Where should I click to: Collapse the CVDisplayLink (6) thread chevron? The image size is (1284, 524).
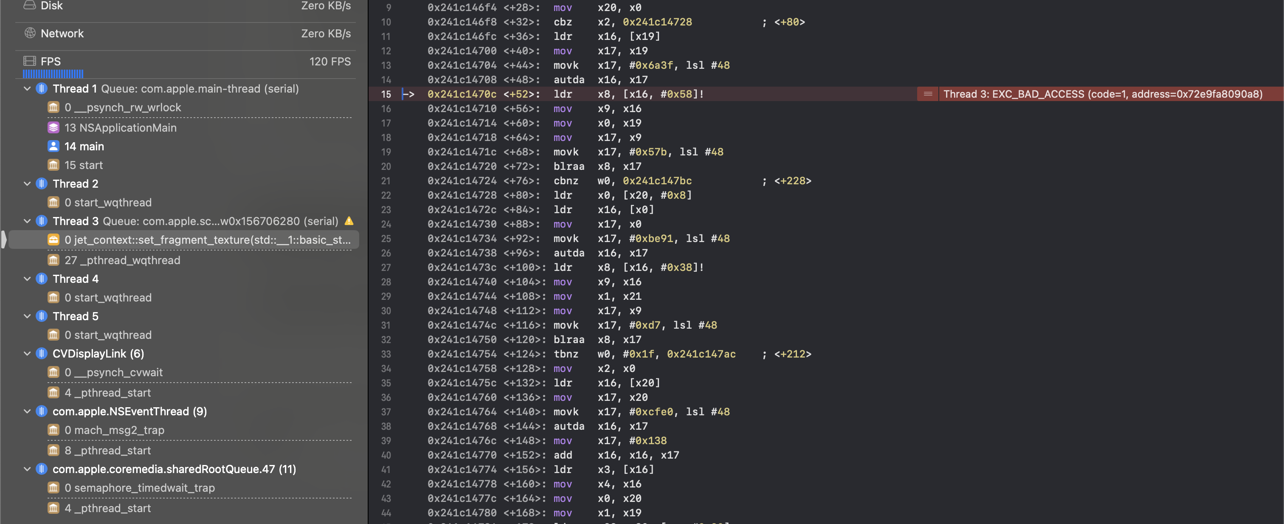[x=28, y=353]
